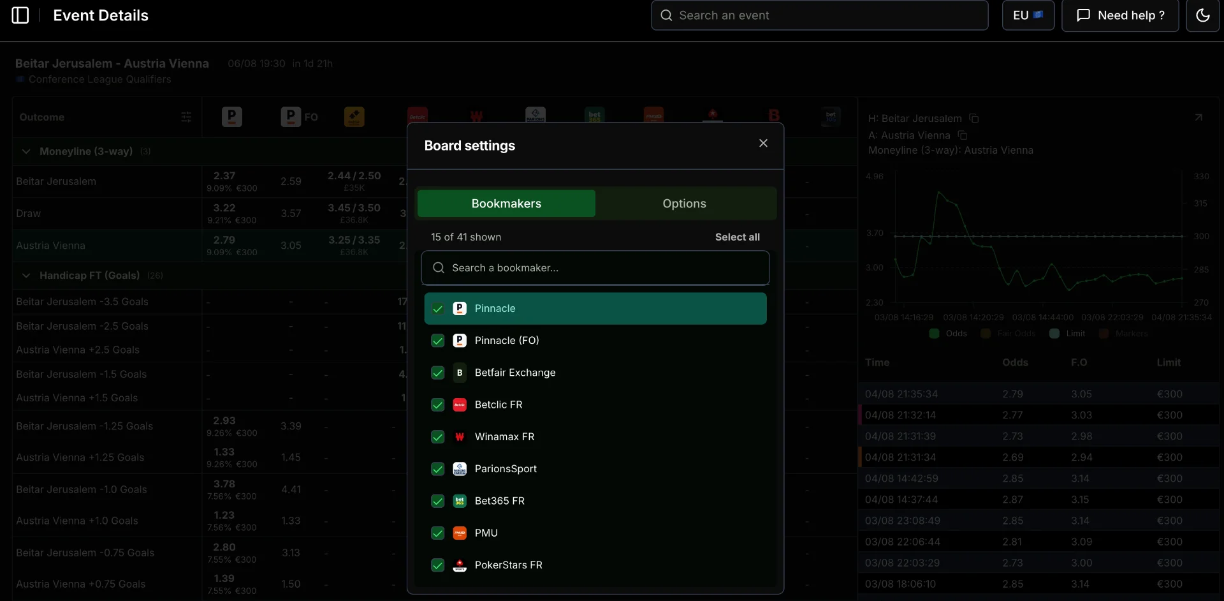Copy the away team Austria Vienna name
The height and width of the screenshot is (601, 1224).
(963, 135)
